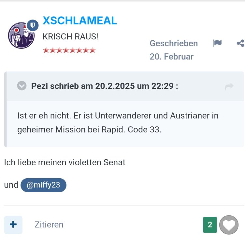Click the quoted text about Unterwanderer
The height and width of the screenshot is (244, 245).
pos(118,122)
